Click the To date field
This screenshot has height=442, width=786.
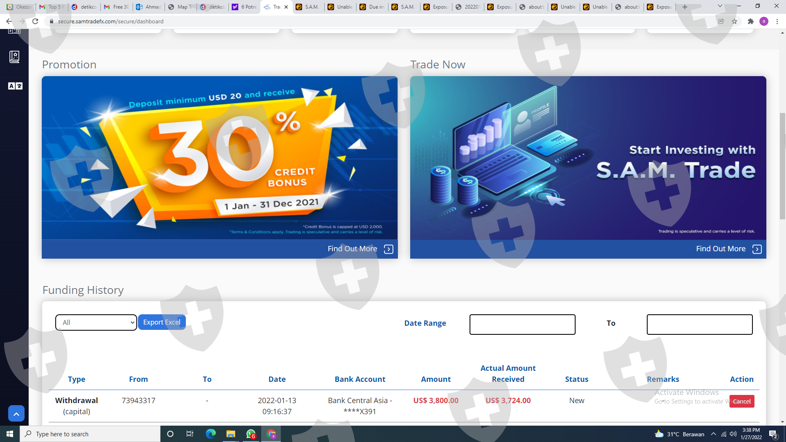[x=699, y=325]
